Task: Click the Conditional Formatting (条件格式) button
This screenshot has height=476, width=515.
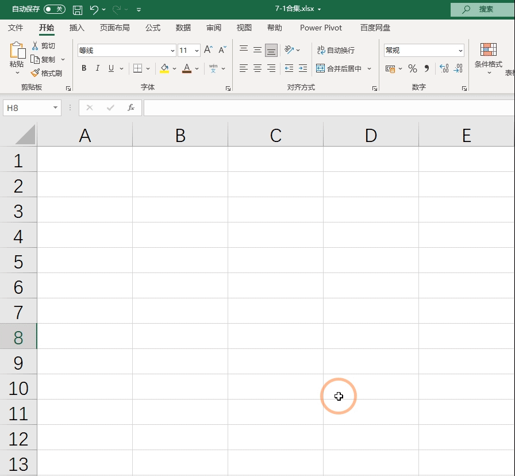Action: [489, 59]
